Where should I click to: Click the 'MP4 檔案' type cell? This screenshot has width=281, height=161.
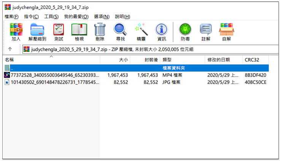(x=172, y=75)
